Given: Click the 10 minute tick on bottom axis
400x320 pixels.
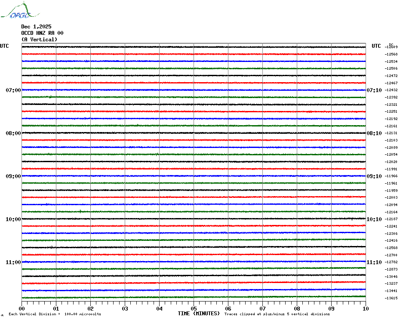Looking at the screenshot, I should coord(365,308).
